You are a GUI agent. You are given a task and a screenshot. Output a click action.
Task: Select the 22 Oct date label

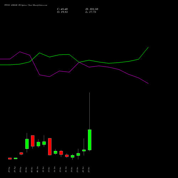pyautogui.click(x=83, y=169)
